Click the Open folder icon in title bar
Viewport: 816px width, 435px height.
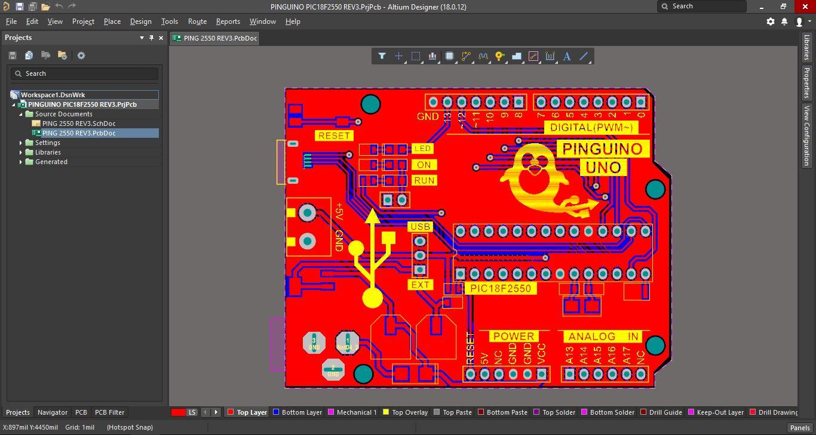point(45,7)
